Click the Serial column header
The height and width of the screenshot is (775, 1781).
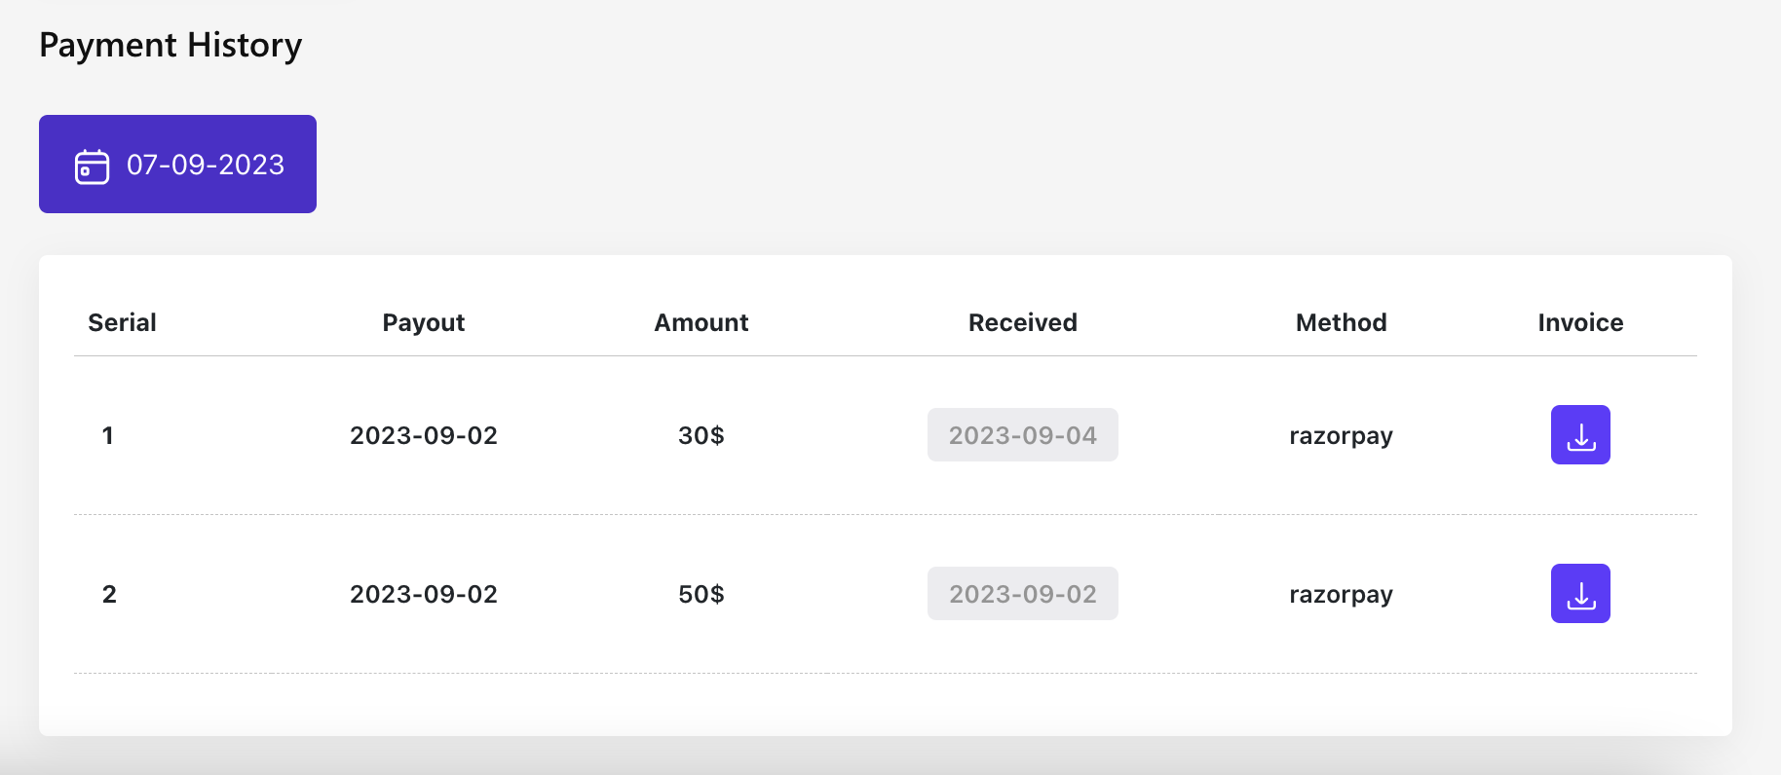[122, 322]
